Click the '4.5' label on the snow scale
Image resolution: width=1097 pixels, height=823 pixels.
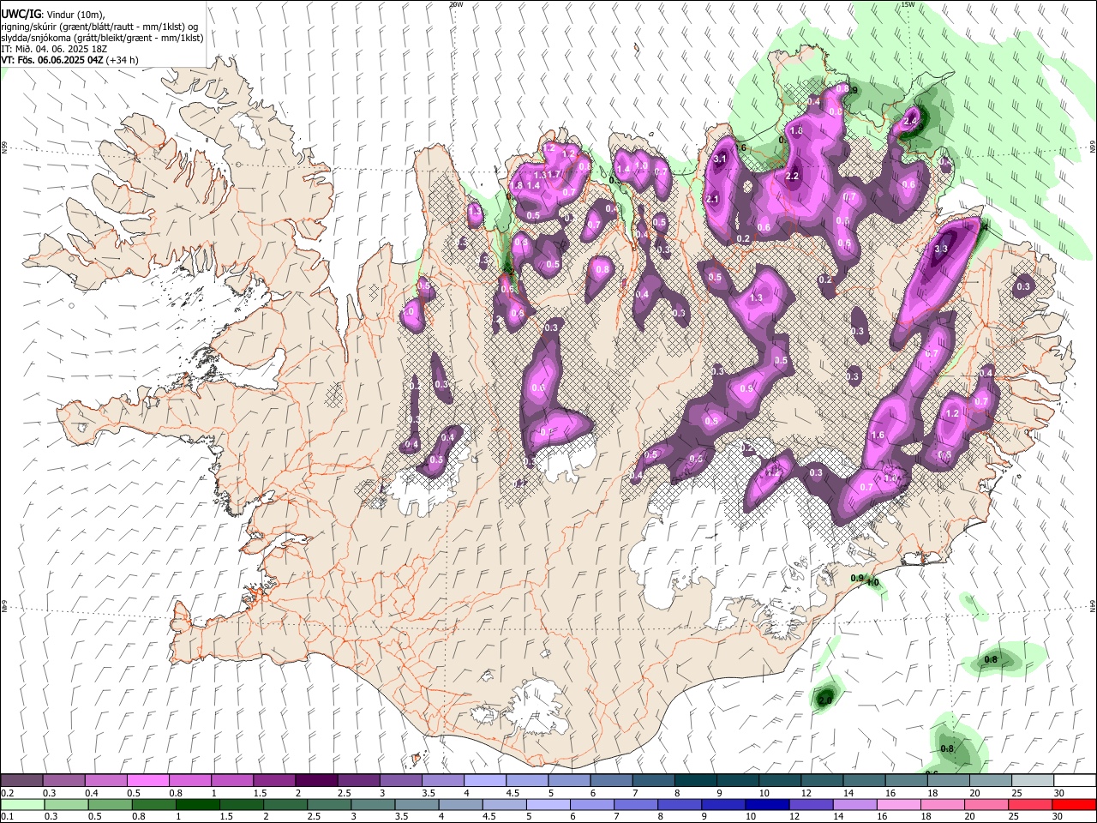513,793
